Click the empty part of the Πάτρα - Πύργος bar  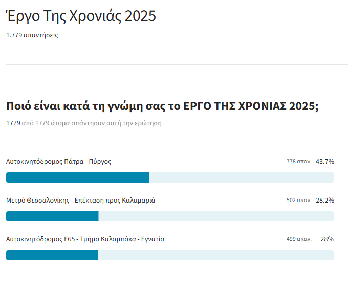coord(241,177)
